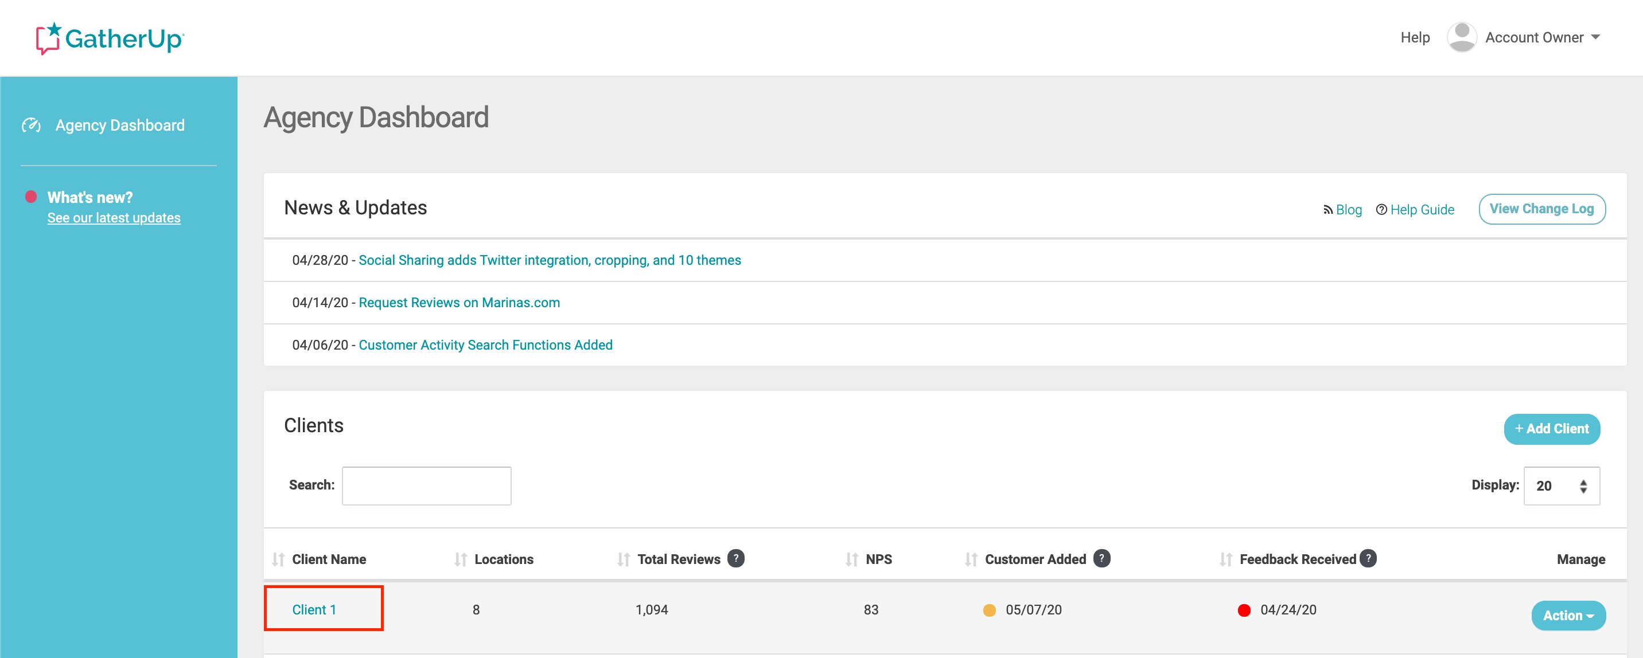This screenshot has height=658, width=1643.
Task: Open the Display count selector
Action: [1561, 485]
